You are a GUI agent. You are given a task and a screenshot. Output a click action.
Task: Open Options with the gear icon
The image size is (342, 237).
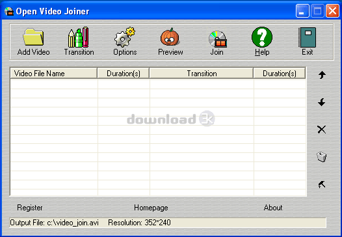coord(125,37)
